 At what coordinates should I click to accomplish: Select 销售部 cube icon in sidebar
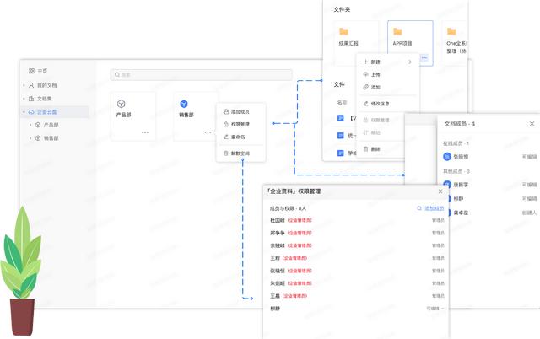(x=38, y=138)
